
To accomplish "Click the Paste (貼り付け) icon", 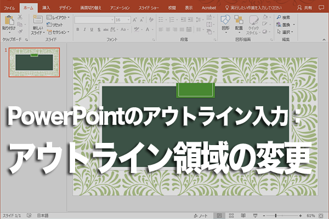I will pyautogui.click(x=9, y=21).
